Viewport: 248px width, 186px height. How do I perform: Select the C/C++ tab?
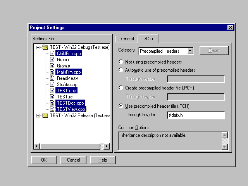click(x=148, y=38)
